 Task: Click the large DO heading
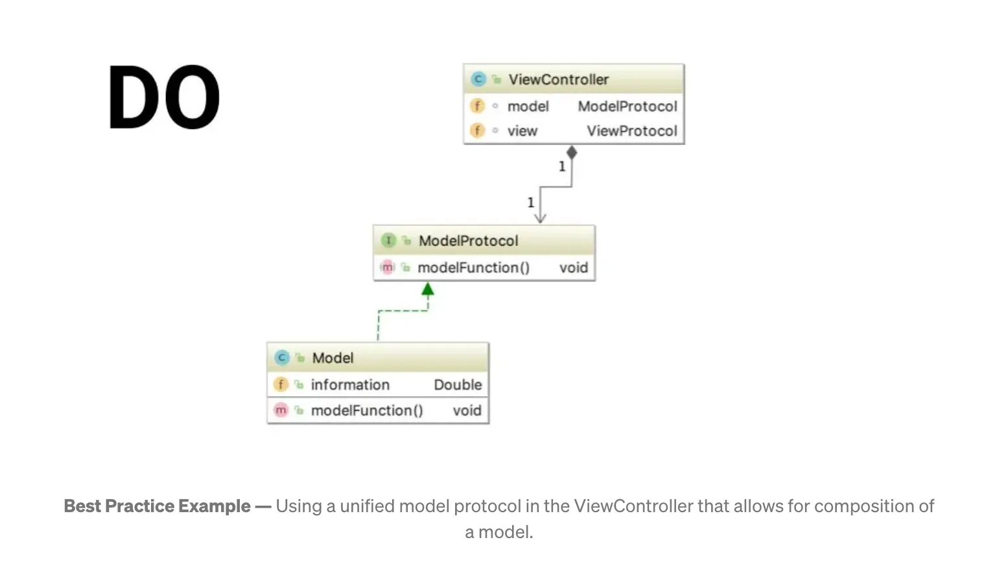click(164, 97)
